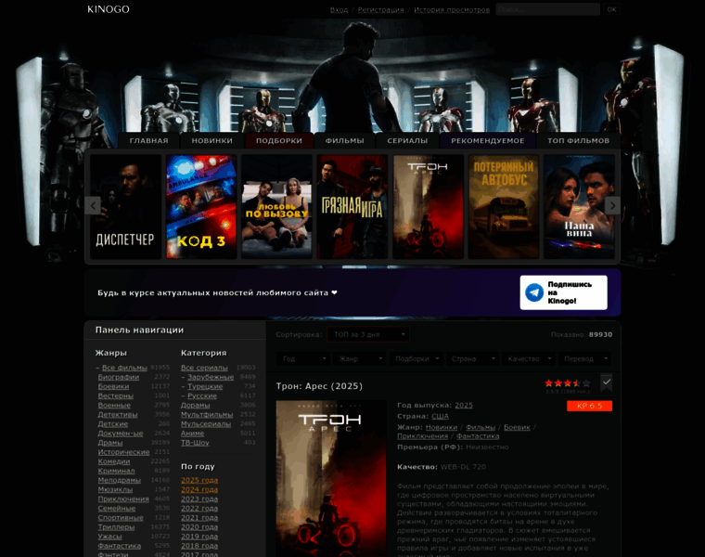This screenshot has width=705, height=557.
Task: Open Турецкие series category
Action: (205, 386)
